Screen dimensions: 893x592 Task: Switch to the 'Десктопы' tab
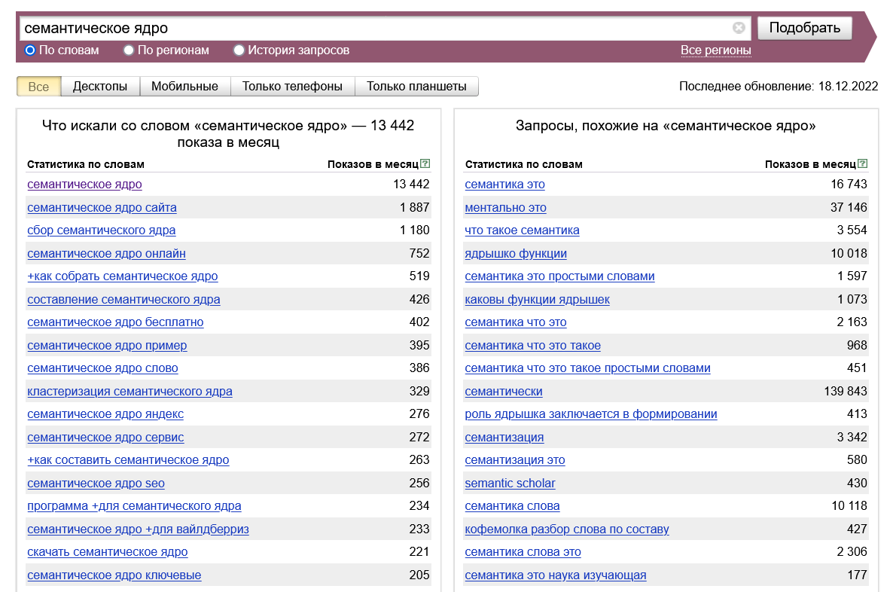100,87
